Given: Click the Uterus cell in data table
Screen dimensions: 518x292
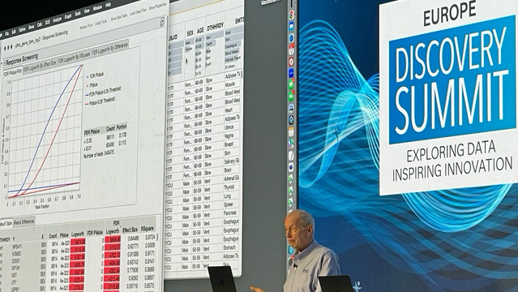Looking at the screenshot, I should pos(229,127).
